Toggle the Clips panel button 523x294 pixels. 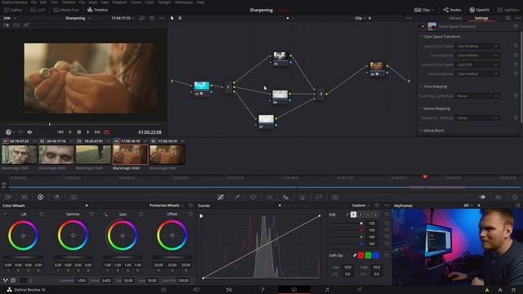point(423,10)
